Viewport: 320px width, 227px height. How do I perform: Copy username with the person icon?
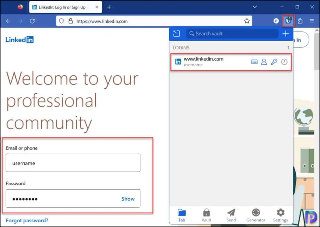pos(264,62)
